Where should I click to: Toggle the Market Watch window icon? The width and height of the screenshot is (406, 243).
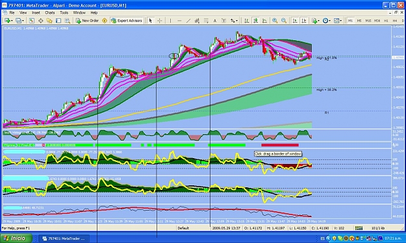click(32, 21)
